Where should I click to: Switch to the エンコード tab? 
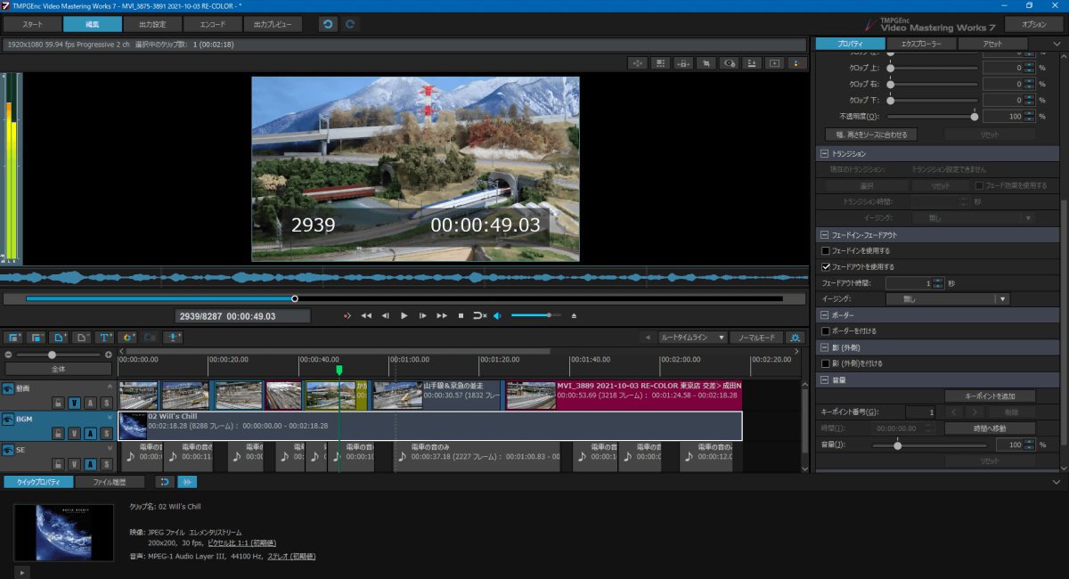tap(214, 24)
